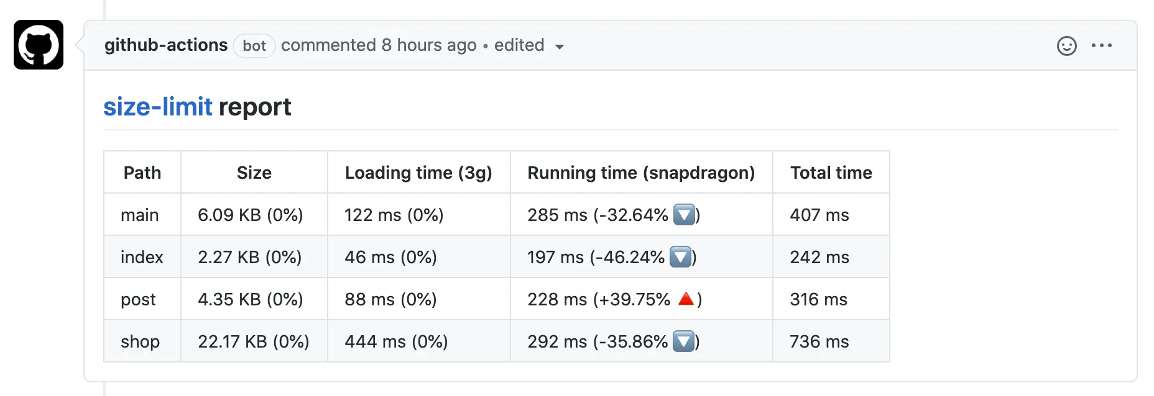
Task: Click the bot label badge
Action: coord(254,46)
